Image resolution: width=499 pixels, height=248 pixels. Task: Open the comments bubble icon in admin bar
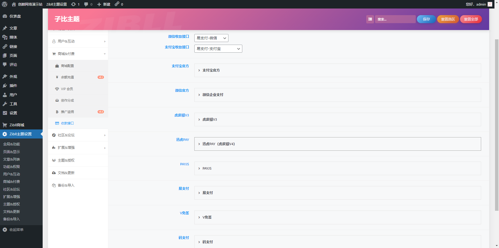[86, 4]
